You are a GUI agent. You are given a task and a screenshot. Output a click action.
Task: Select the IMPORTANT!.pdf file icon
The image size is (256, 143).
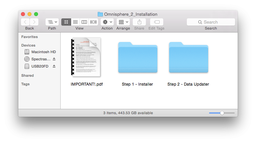click(x=86, y=57)
